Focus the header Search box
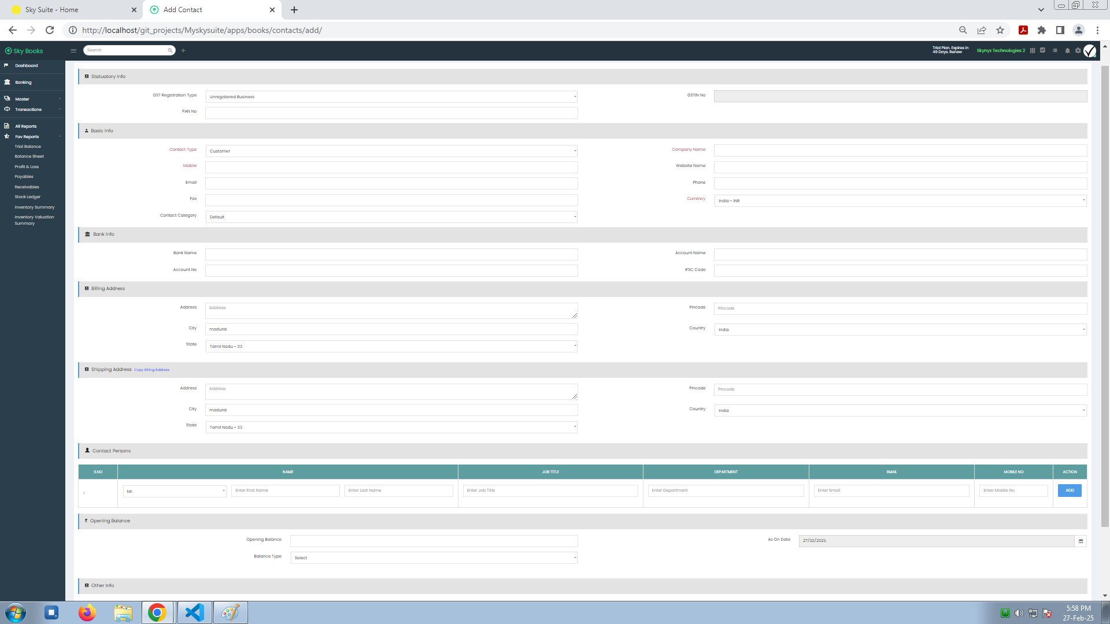The height and width of the screenshot is (624, 1110). [x=125, y=50]
